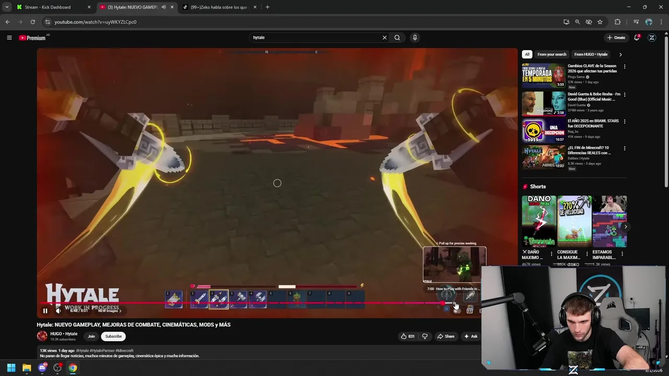Mute the video using the speaker icon

point(58,311)
